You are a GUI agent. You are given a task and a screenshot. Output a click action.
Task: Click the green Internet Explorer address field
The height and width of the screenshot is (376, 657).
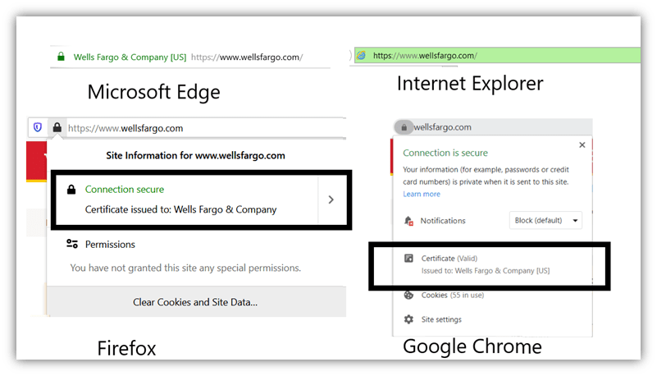pyautogui.click(x=497, y=55)
